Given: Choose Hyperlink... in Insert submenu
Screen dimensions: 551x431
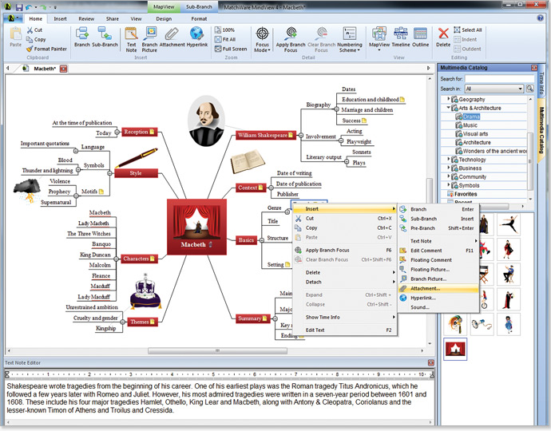Looking at the screenshot, I should click(x=438, y=298).
